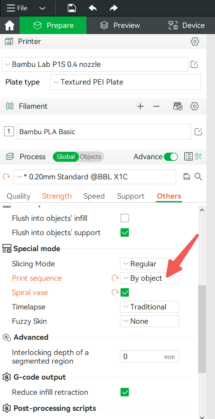The width and height of the screenshot is (215, 419).
Task: Uncheck the Spiral vase checkbox
Action: click(124, 292)
